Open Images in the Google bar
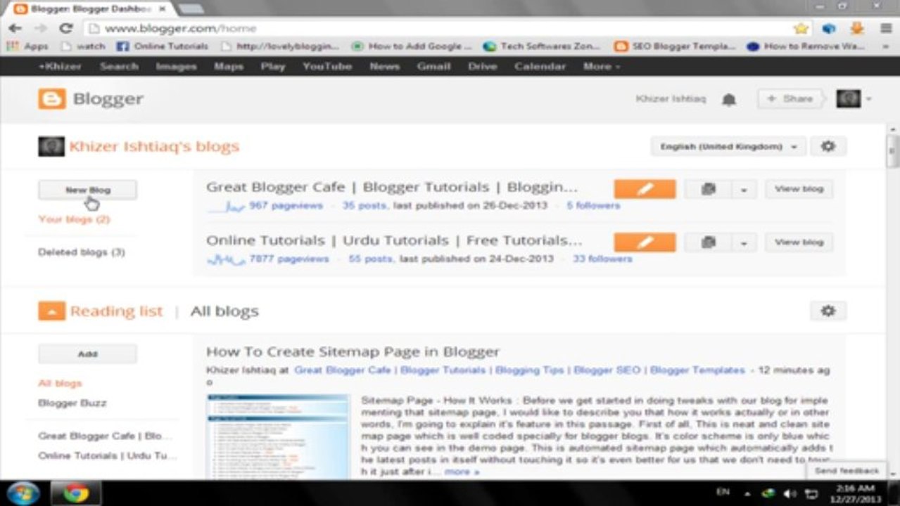Image resolution: width=900 pixels, height=506 pixels. [176, 66]
